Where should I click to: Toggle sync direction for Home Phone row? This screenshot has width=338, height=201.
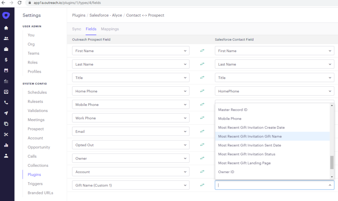[202, 91]
